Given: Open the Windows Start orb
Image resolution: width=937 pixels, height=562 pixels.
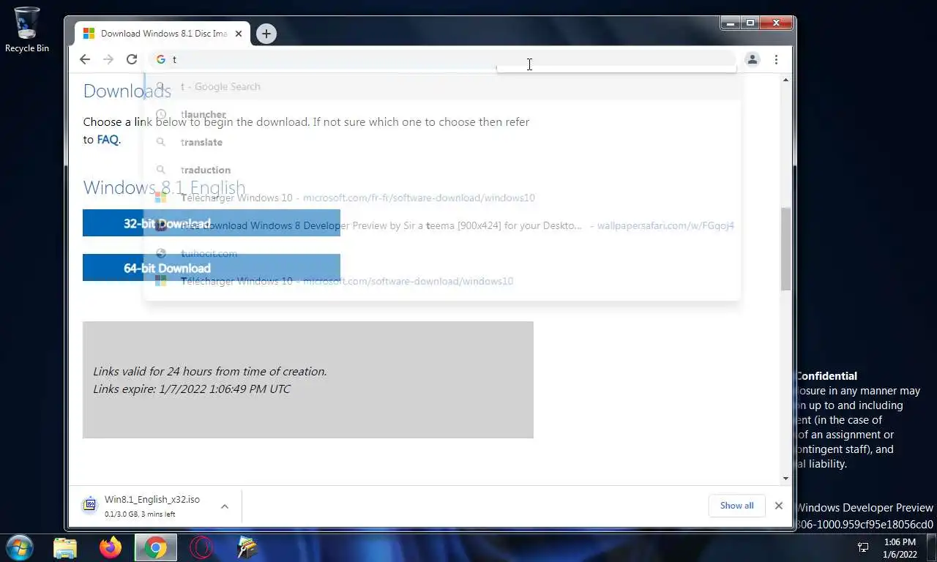Looking at the screenshot, I should pos(20,547).
